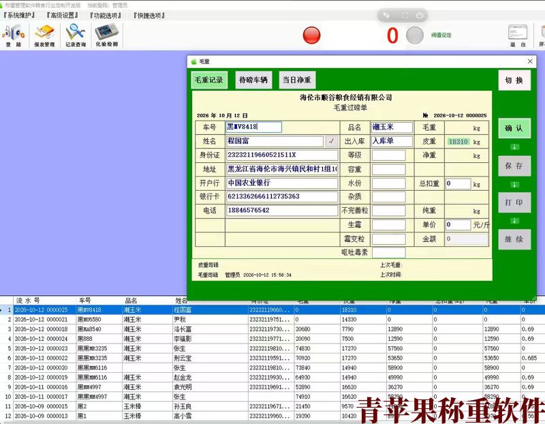Open the 『快捷选项』 menu
This screenshot has width=545, height=424.
[149, 15]
